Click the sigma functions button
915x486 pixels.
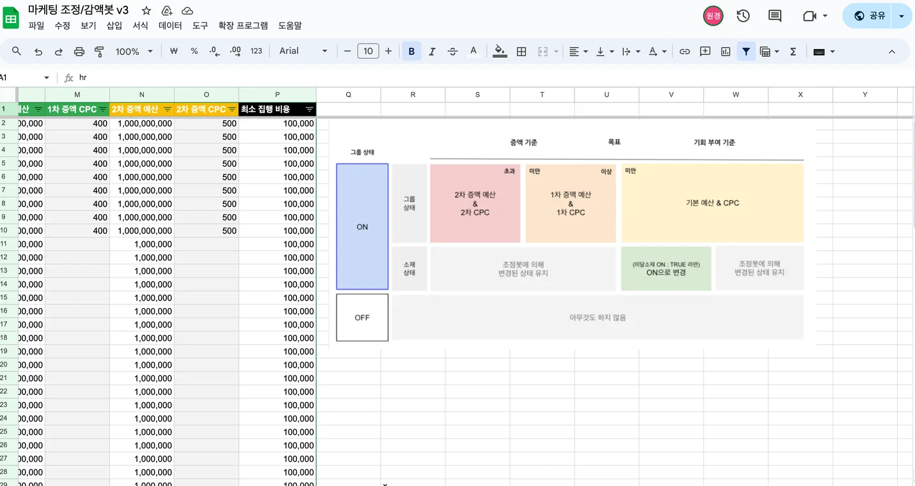[x=793, y=51]
